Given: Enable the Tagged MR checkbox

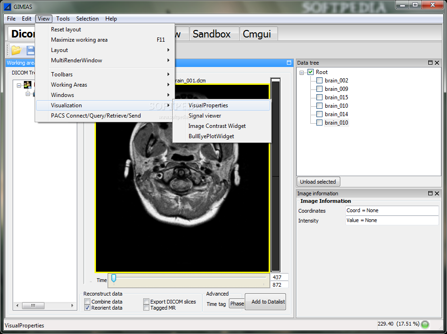Looking at the screenshot, I should (146, 308).
